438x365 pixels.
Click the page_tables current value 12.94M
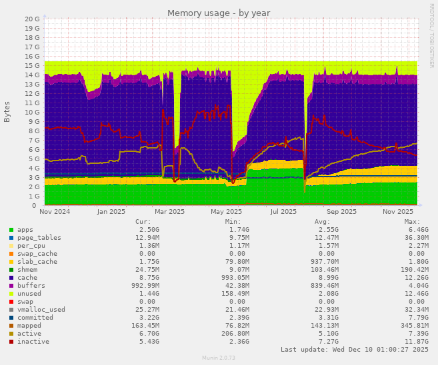[x=147, y=238]
